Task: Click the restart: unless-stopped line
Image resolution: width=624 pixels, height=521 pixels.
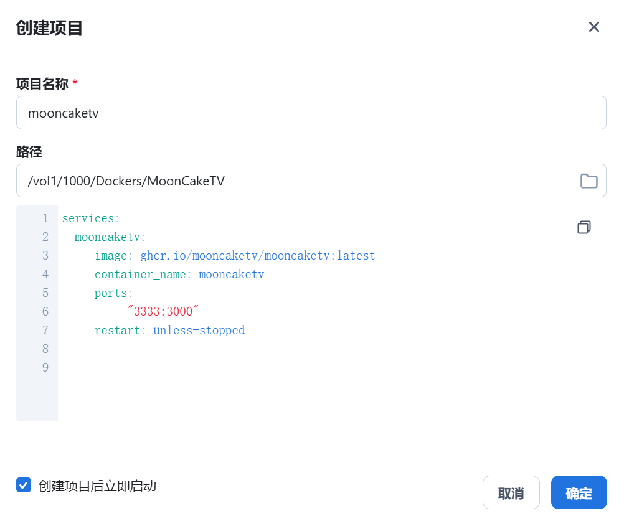Action: [x=169, y=330]
